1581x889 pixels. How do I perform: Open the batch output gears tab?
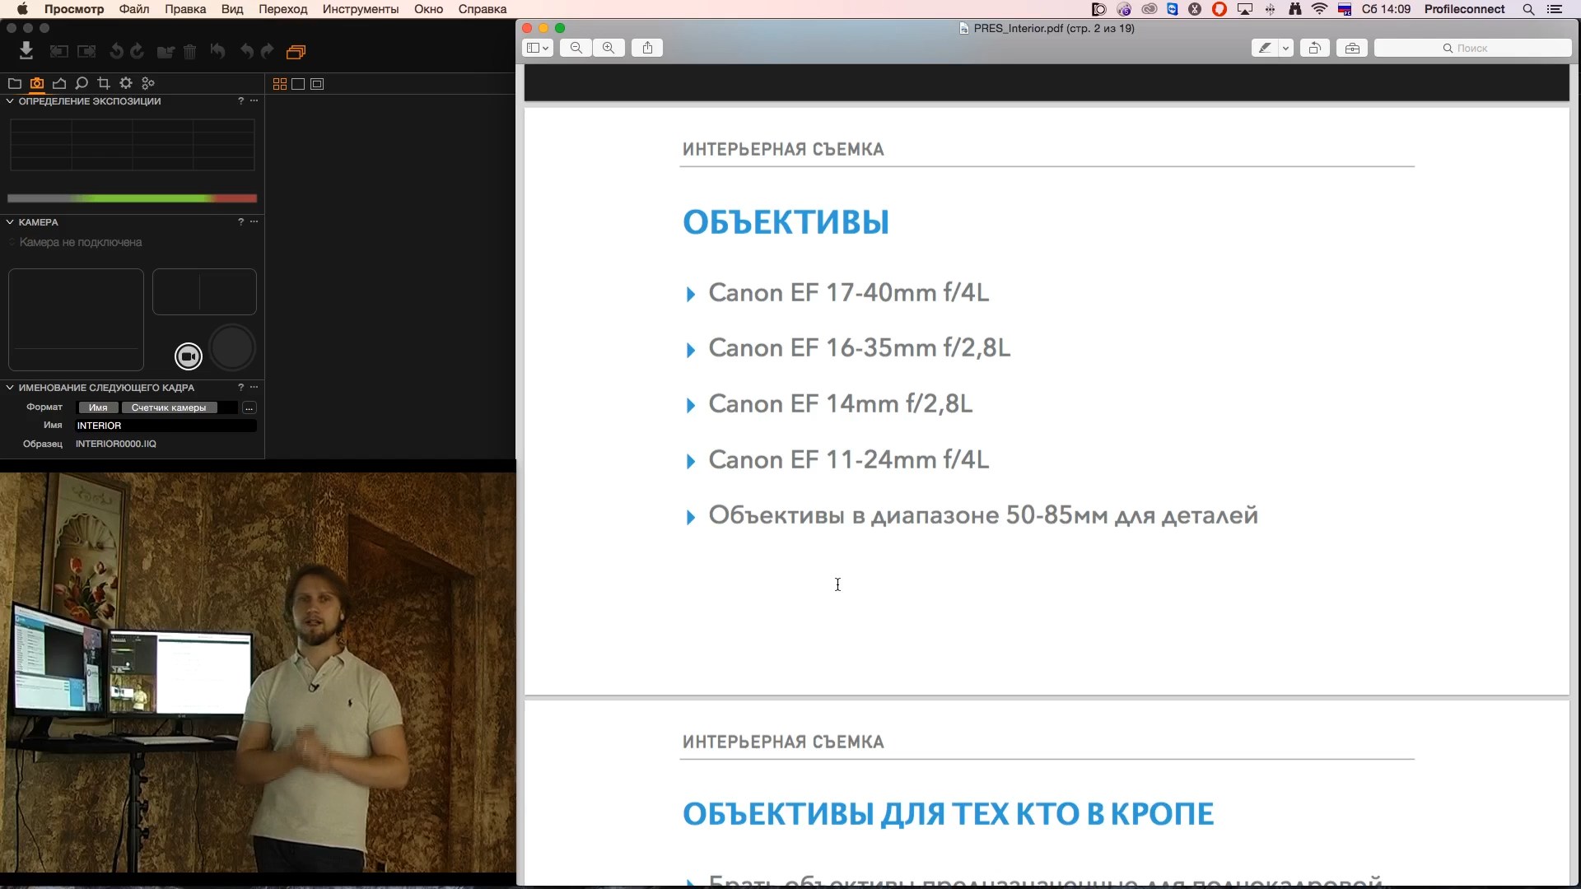tap(148, 83)
